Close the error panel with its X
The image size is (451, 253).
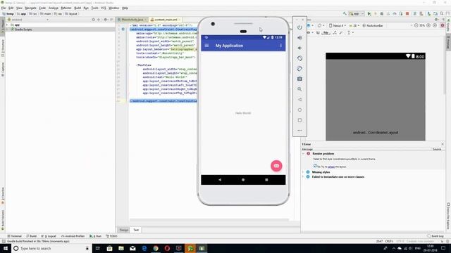coord(443,144)
